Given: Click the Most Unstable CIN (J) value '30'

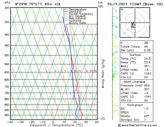Looking at the screenshot, I should [146, 100].
